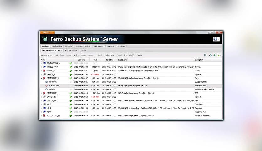Image resolution: width=262 pixels, height=151 pixels.
Task: Click the Workstation Backup Now button
Action: [x=59, y=55]
